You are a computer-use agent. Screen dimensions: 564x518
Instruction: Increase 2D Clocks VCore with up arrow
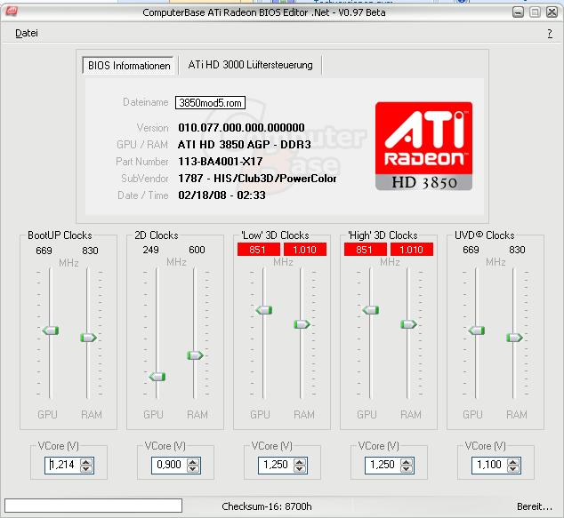click(x=193, y=462)
